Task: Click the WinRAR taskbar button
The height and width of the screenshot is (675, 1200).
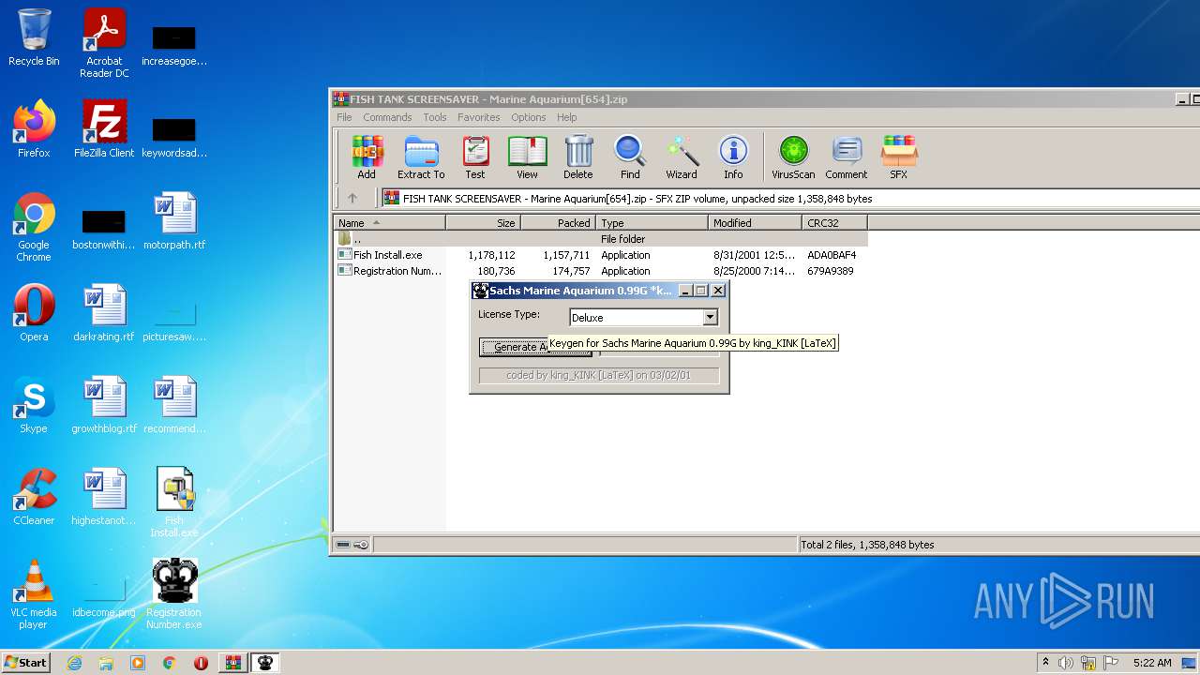Action: coord(232,663)
